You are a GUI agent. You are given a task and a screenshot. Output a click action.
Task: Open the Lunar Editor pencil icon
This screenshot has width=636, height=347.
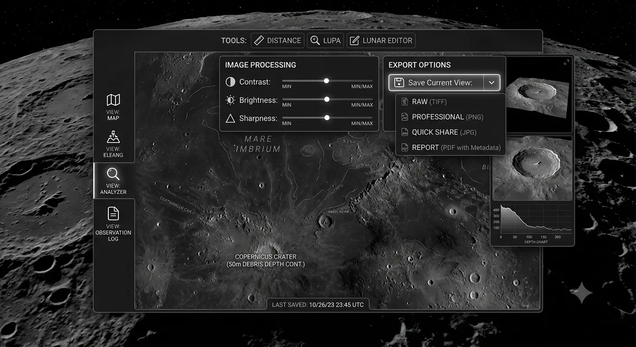pyautogui.click(x=355, y=41)
